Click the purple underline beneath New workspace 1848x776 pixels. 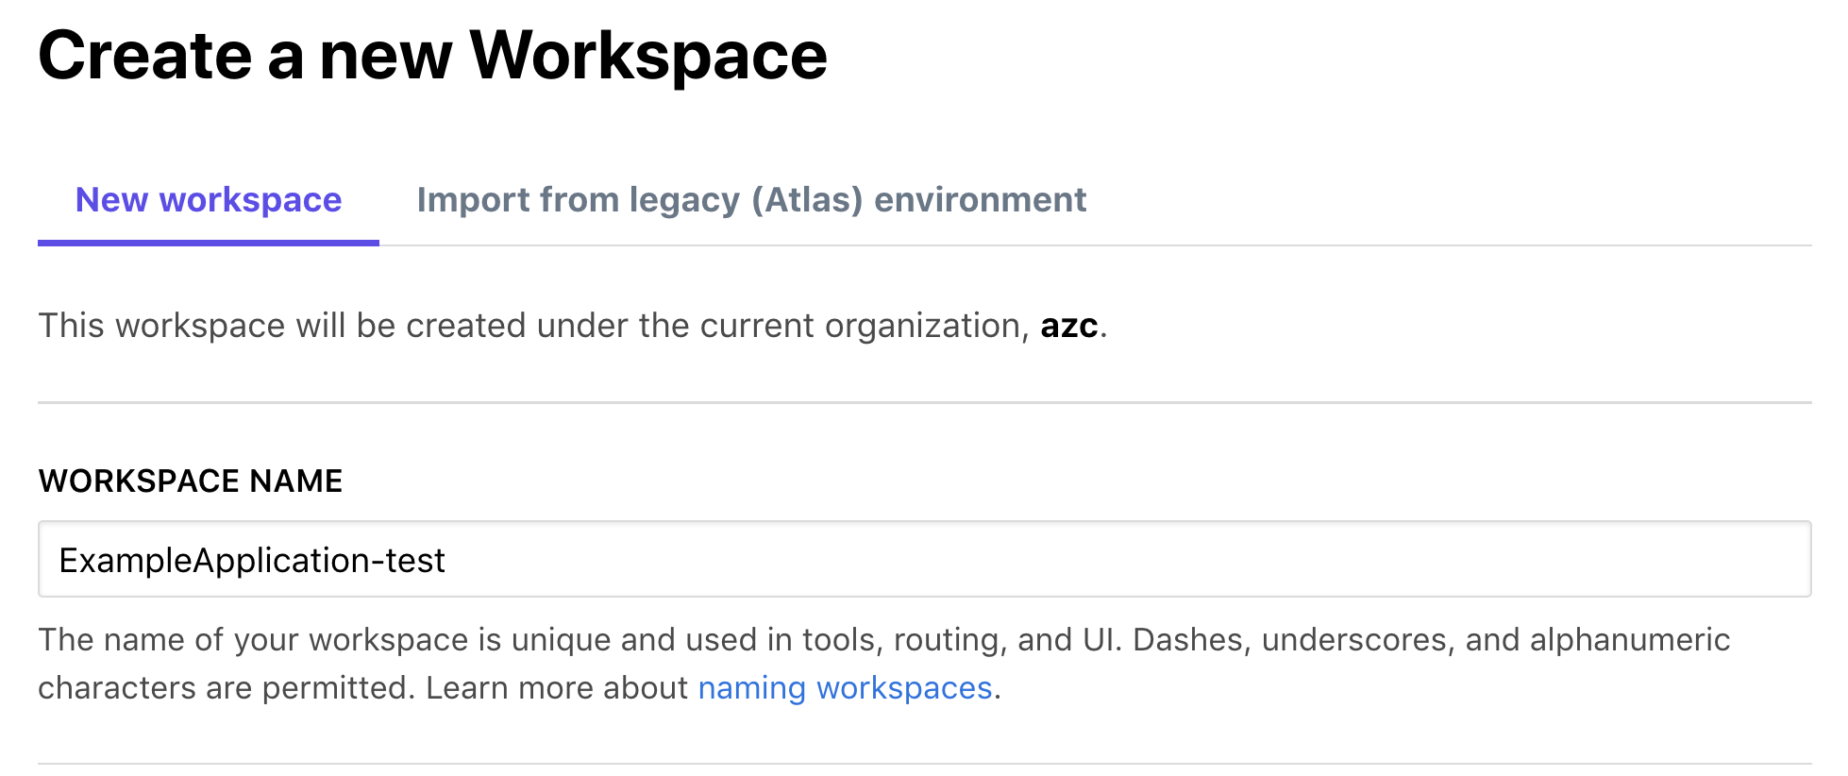[209, 243]
